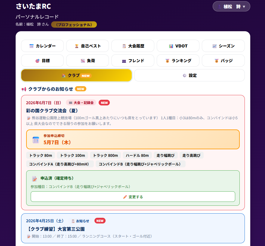The image size is (265, 246).
Task: Switch to the 大会履歴 tab
Action: point(133,46)
